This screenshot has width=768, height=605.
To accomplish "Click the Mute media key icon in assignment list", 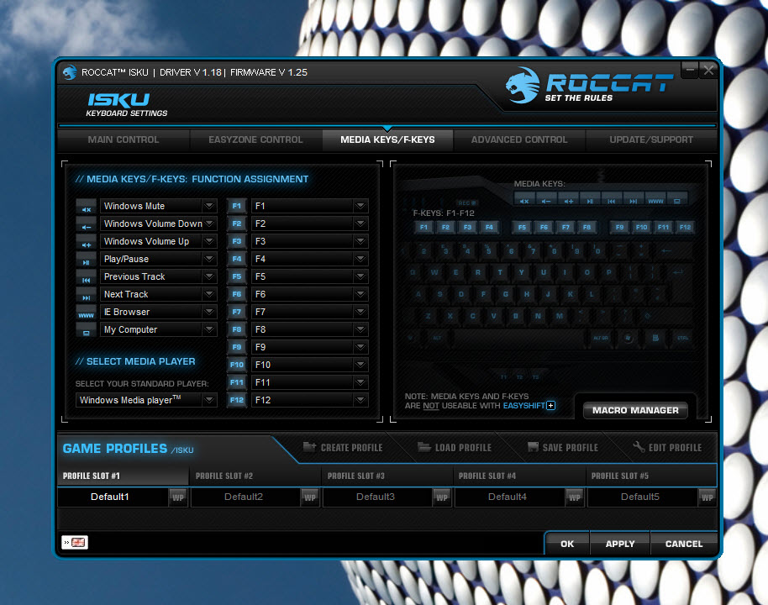I will [x=87, y=207].
